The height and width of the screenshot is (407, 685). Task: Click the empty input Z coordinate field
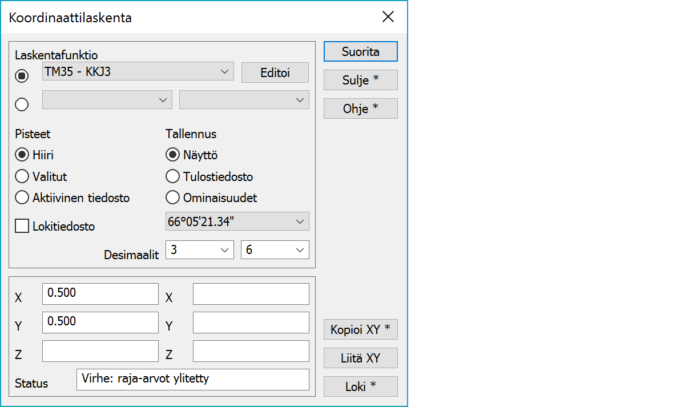point(100,351)
